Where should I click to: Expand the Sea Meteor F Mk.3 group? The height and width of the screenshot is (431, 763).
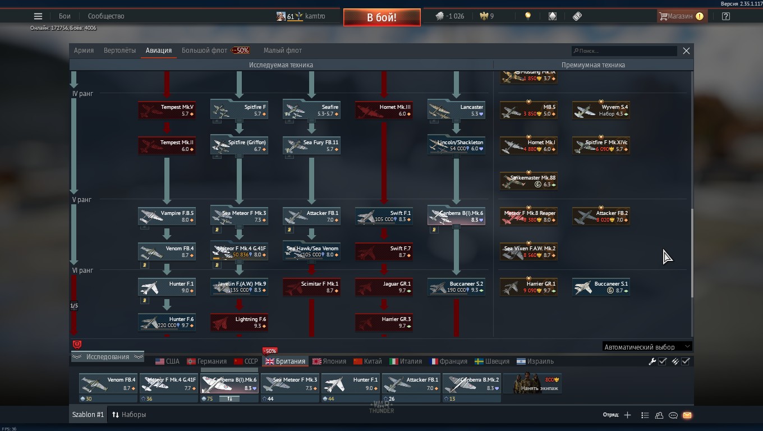click(239, 216)
